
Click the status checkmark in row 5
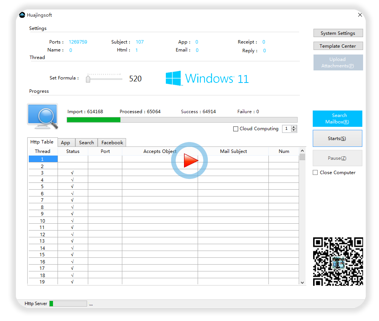(72, 186)
